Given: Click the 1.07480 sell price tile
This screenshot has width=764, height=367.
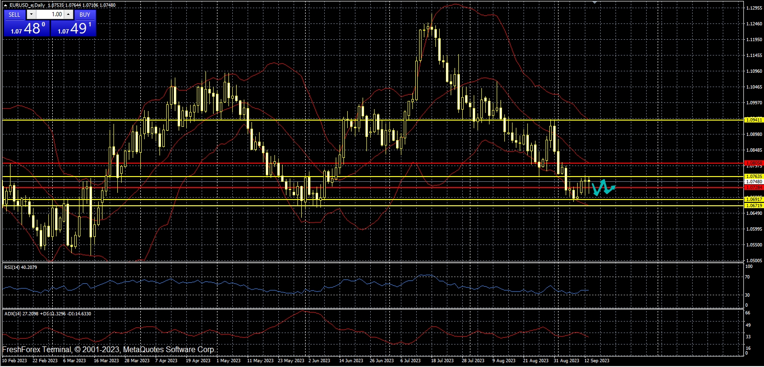Looking at the screenshot, I should tap(26, 28).
